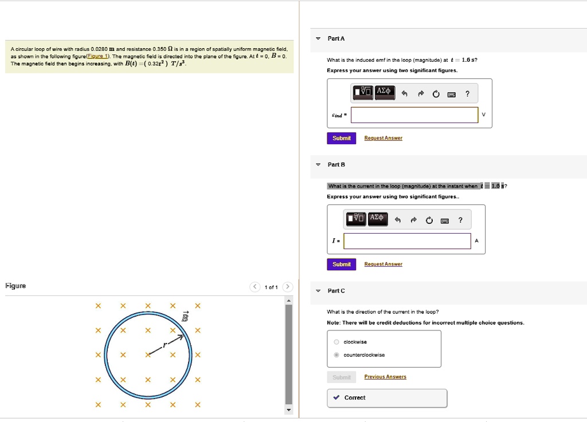The width and height of the screenshot is (587, 422).
Task: Switch to the next figure page
Action: (x=287, y=287)
